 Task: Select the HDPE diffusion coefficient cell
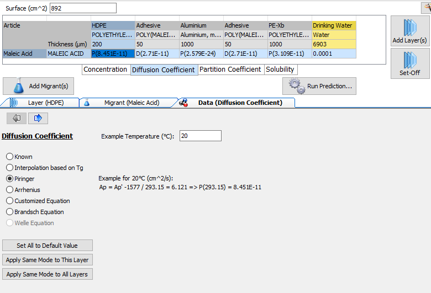pos(113,54)
